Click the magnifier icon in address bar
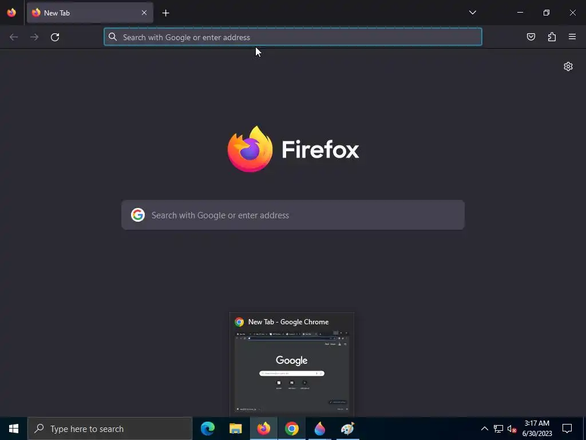 pyautogui.click(x=113, y=37)
